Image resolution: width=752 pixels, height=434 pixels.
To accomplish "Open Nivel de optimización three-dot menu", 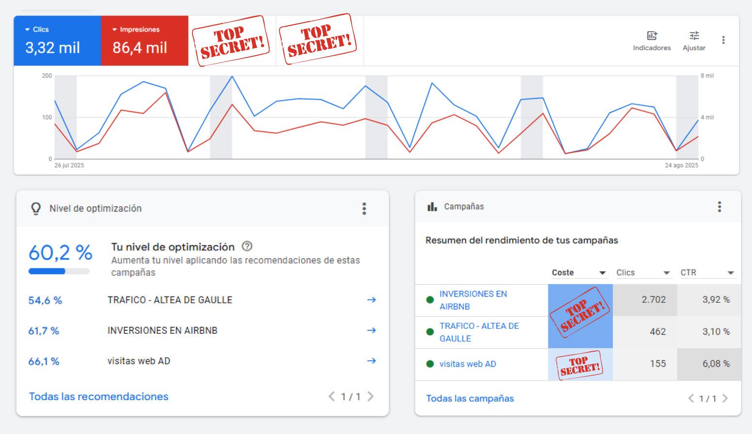I will pos(364,209).
